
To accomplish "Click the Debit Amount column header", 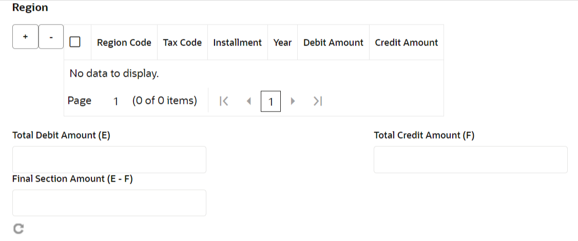I will coord(333,42).
